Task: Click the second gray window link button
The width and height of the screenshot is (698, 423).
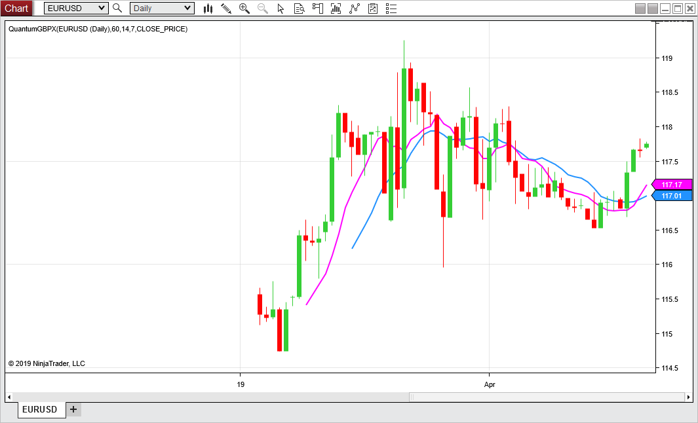Action: click(x=653, y=9)
